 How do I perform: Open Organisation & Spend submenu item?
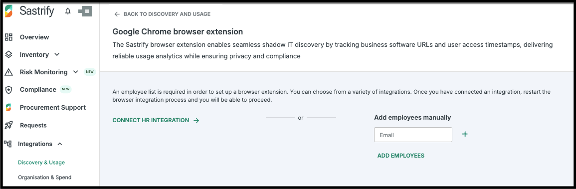coord(45,177)
